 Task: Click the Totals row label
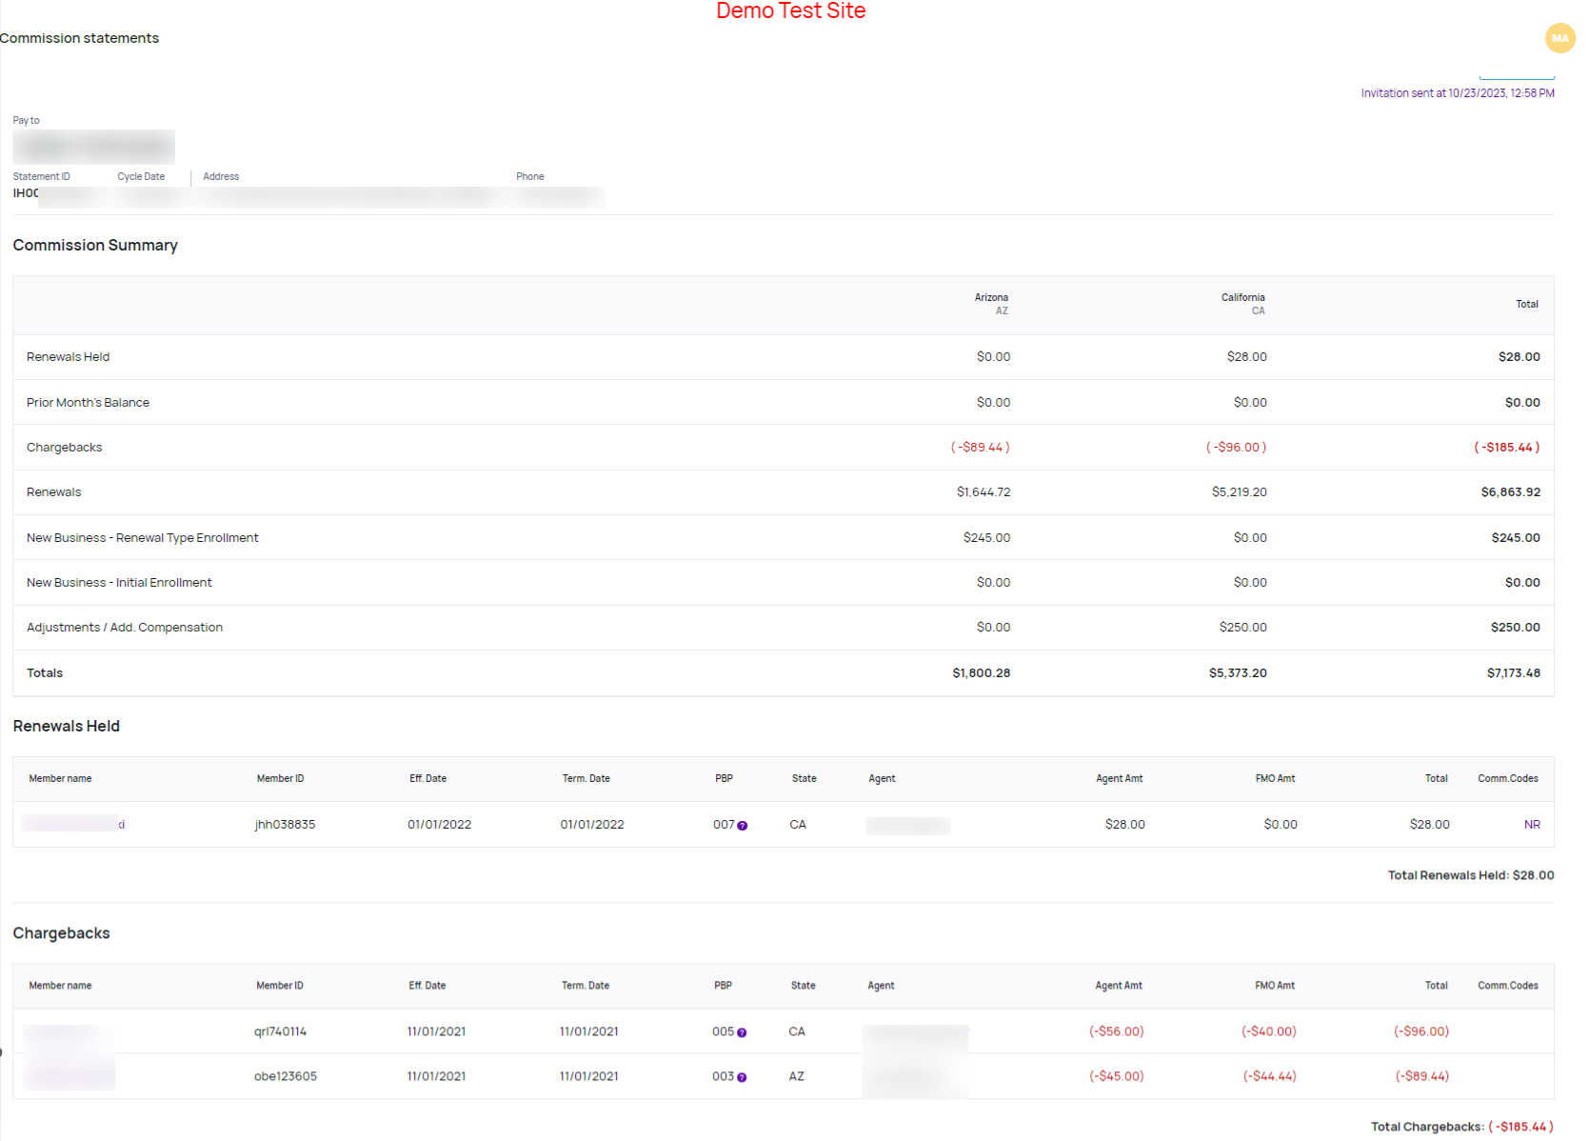45,673
